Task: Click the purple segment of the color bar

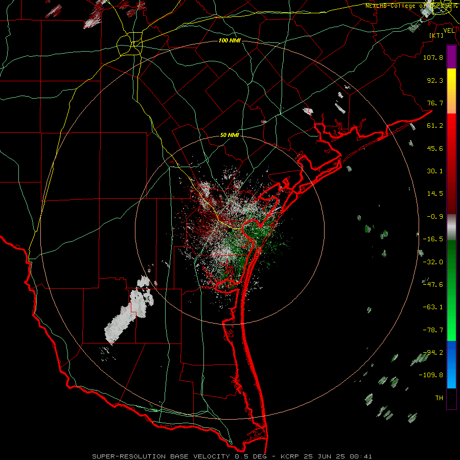Action: click(x=451, y=57)
